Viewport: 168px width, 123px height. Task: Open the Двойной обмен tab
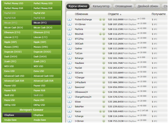tap(148, 6)
